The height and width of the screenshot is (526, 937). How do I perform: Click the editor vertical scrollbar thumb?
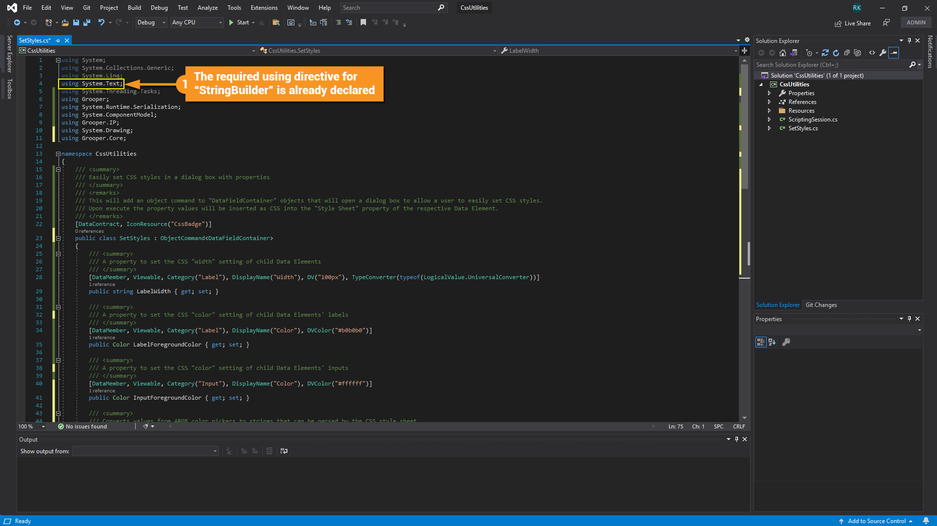point(744,127)
